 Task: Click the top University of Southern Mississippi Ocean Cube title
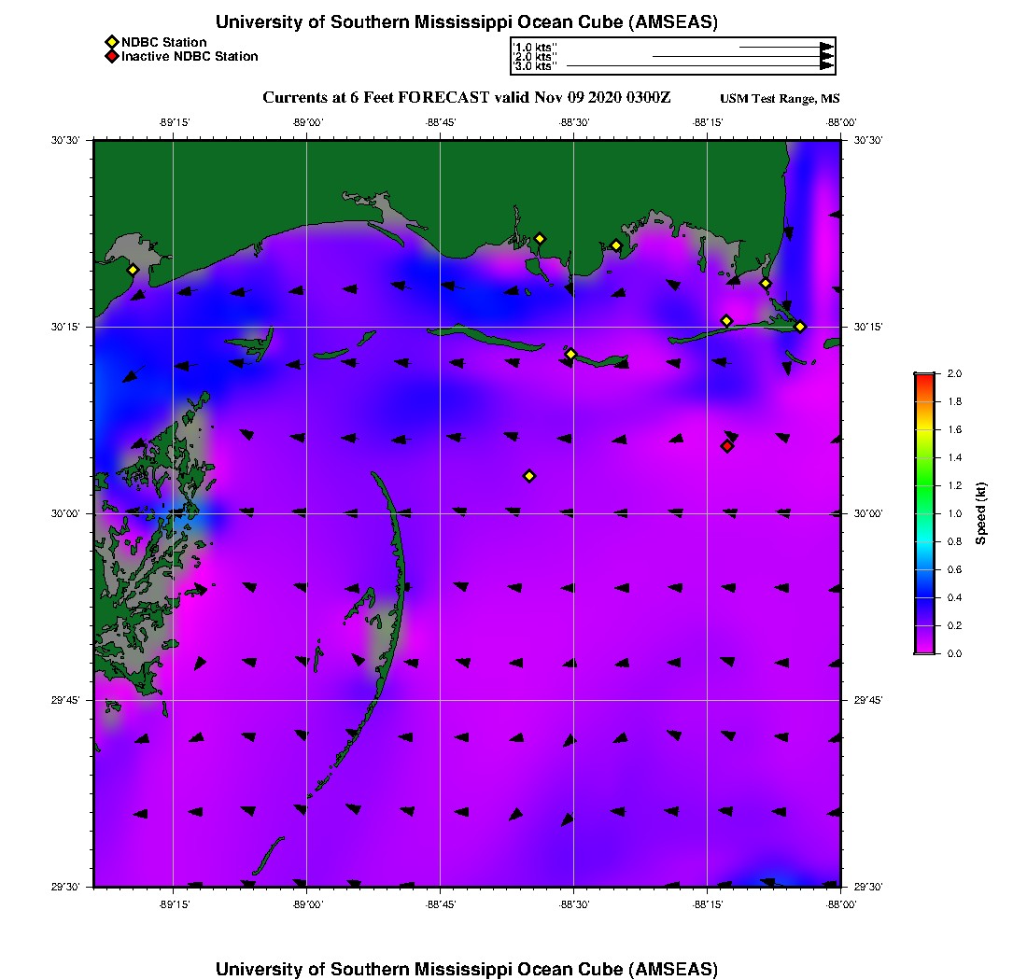point(466,21)
